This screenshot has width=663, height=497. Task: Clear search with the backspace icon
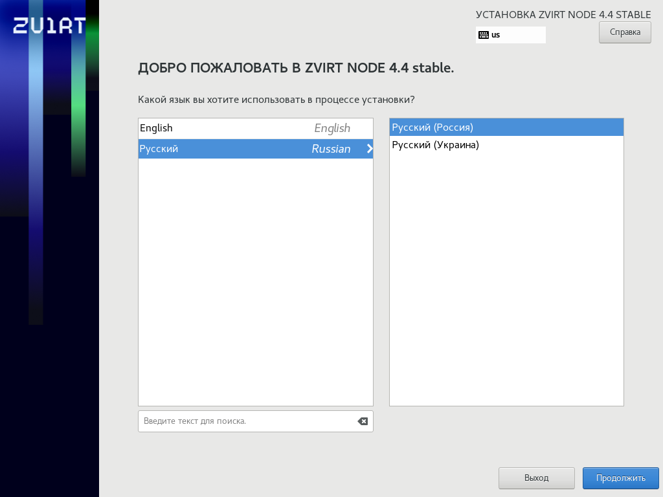363,421
